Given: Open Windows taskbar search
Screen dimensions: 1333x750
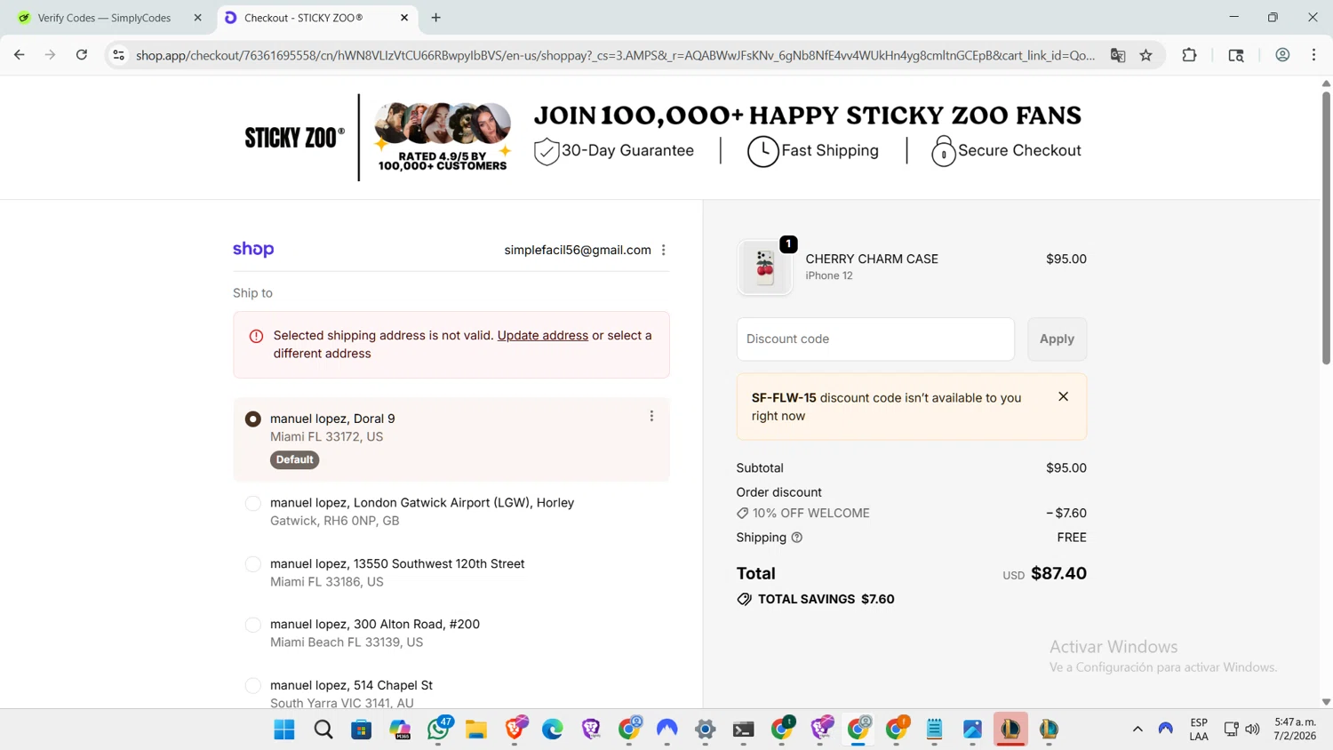Looking at the screenshot, I should (323, 730).
